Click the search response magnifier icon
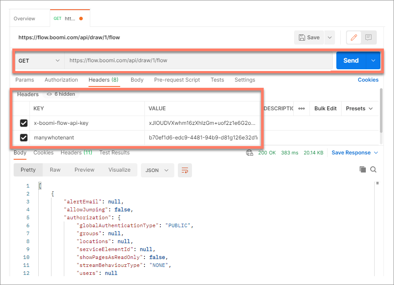 pos(373,169)
